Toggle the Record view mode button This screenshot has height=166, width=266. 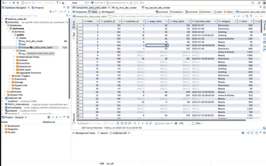click(x=74, y=118)
